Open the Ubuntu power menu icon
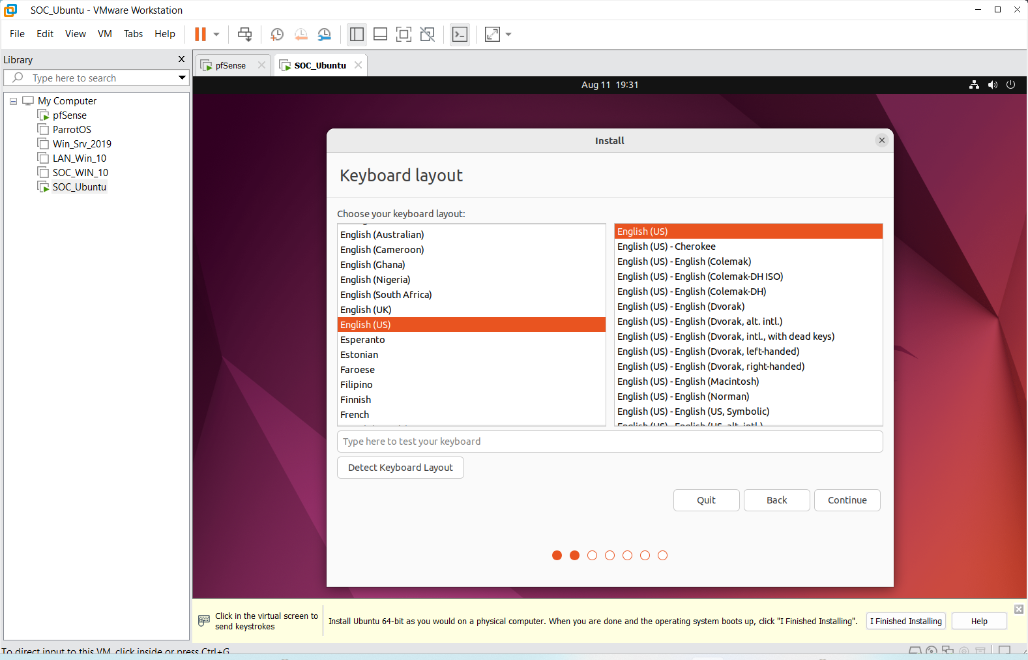 coord(1010,85)
